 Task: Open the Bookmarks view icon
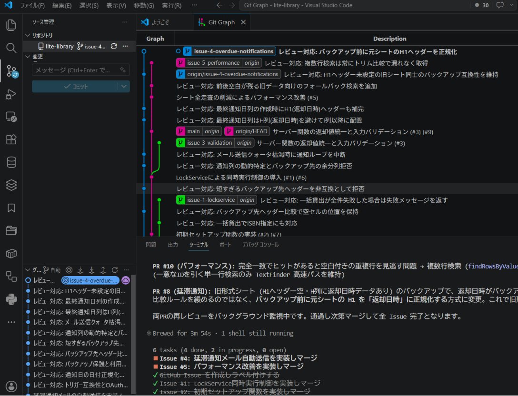tap(11, 208)
